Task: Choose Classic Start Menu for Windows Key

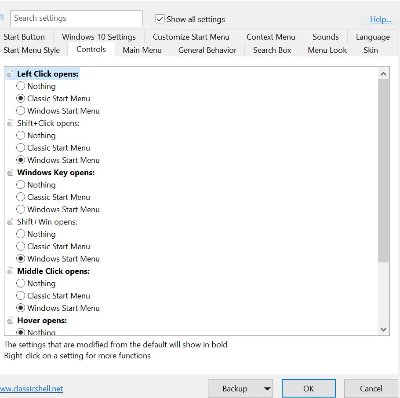Action: [x=21, y=197]
